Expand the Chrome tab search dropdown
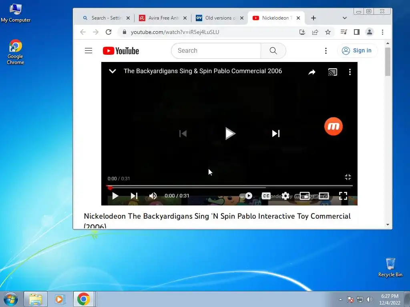The image size is (410, 307). point(345,18)
